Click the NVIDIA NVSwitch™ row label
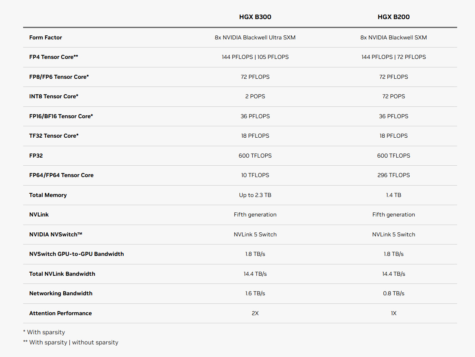The image size is (475, 357). point(56,234)
